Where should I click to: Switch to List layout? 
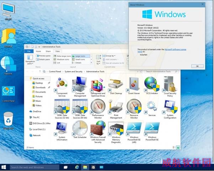[57, 63]
